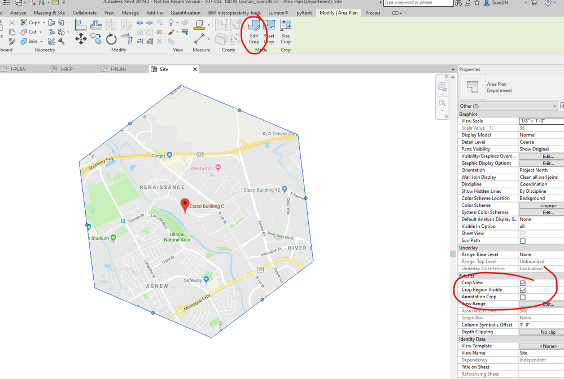The width and height of the screenshot is (564, 379).
Task: Click the Cope geometry tool
Action: point(30,22)
